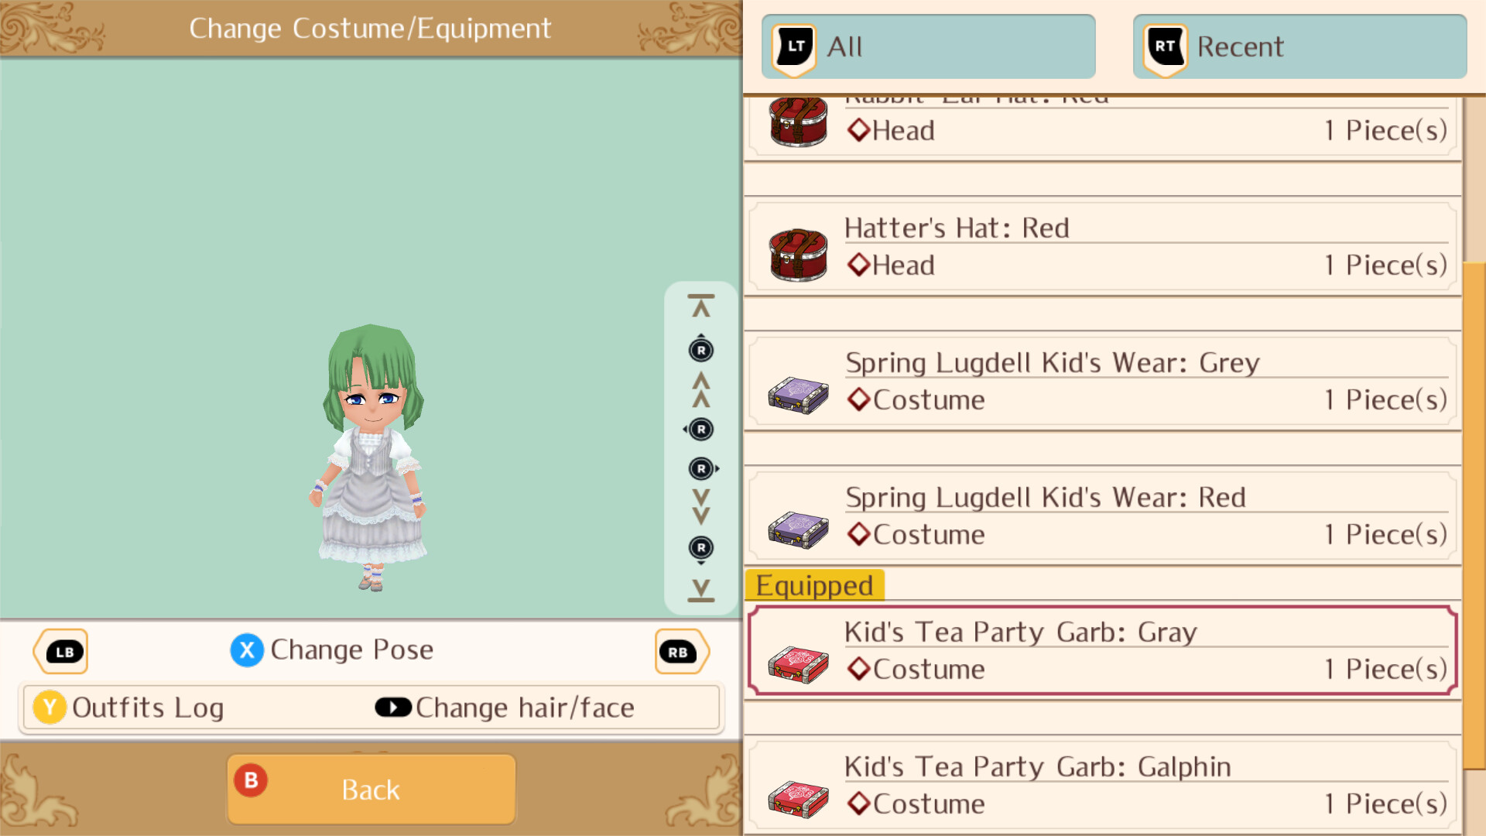Click the equipped Kid's Tea Party Garb: Gray
The width and height of the screenshot is (1486, 836).
click(x=1103, y=650)
